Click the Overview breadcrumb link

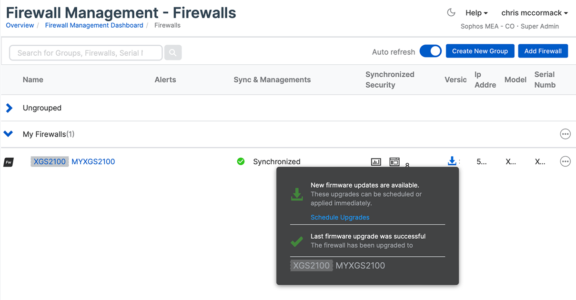point(20,25)
